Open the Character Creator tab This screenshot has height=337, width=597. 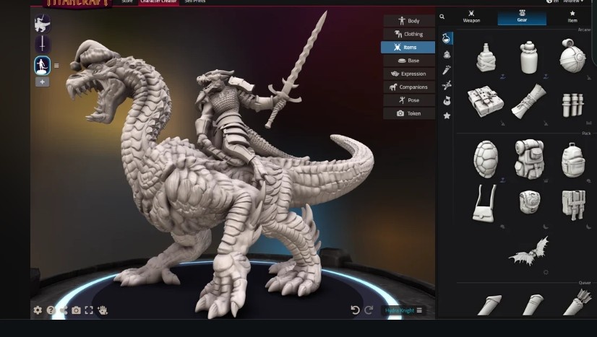(x=159, y=2)
